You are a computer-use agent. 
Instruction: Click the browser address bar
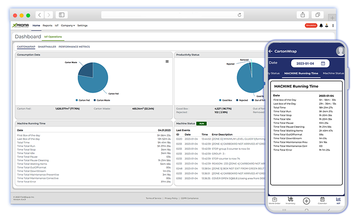tap(173, 15)
